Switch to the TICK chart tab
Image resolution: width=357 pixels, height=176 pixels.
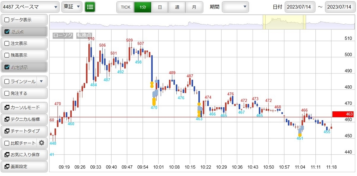click(x=126, y=7)
